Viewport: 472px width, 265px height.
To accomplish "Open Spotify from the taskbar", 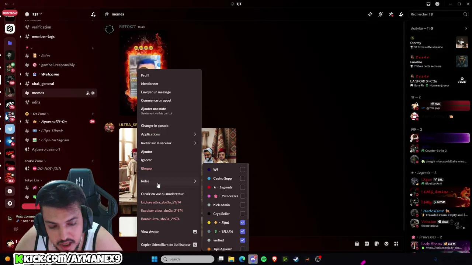I will pos(264,259).
